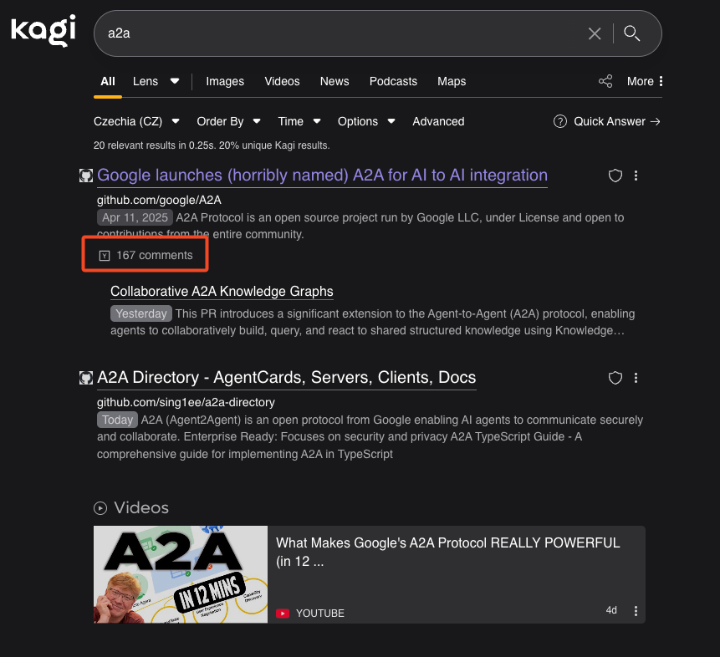Viewport: 720px width, 657px height.
Task: Switch to the Images tab
Action: [225, 81]
